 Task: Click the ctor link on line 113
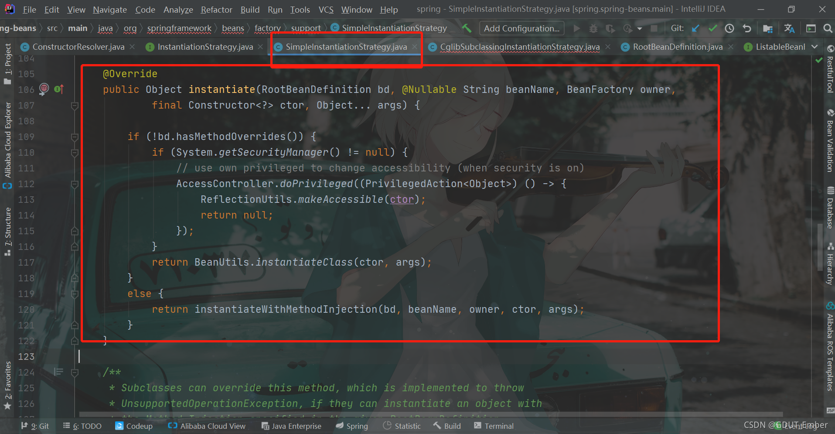pyautogui.click(x=402, y=199)
